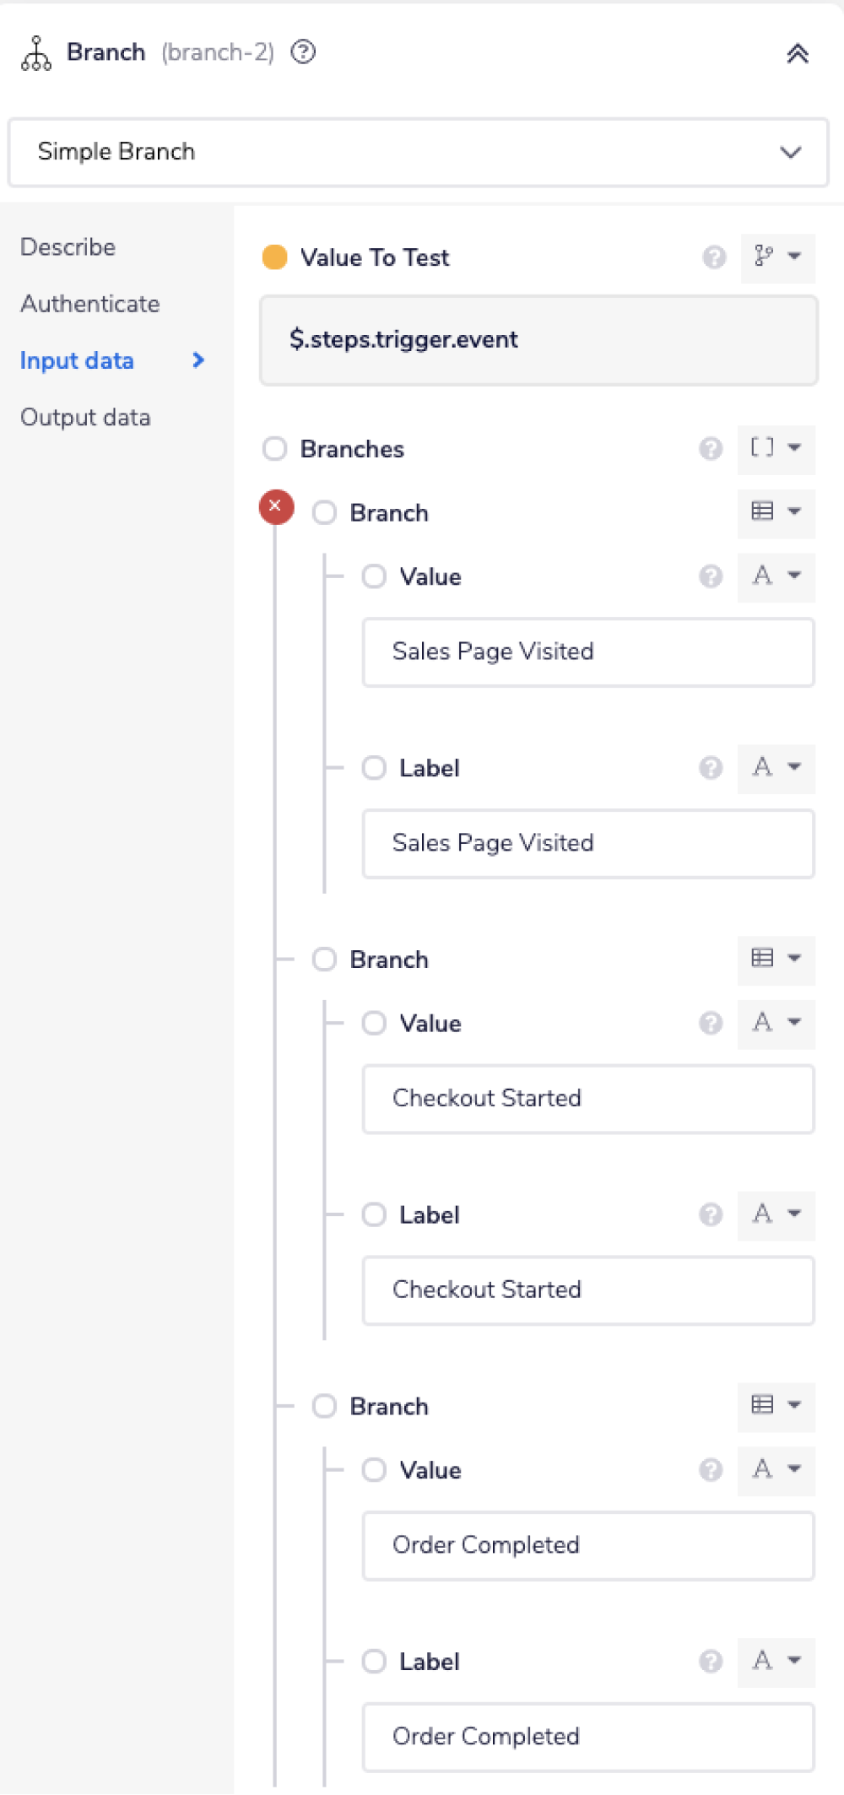844x1795 pixels.
Task: Open the first Branch object type selector
Action: tap(776, 512)
